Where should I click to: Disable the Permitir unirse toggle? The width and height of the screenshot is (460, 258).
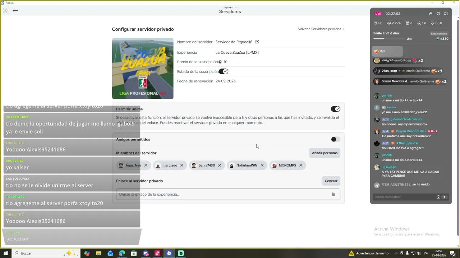click(335, 109)
